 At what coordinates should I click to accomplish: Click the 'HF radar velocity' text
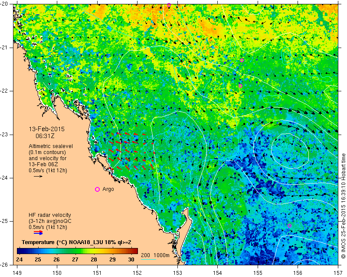pyautogui.click(x=50, y=215)
